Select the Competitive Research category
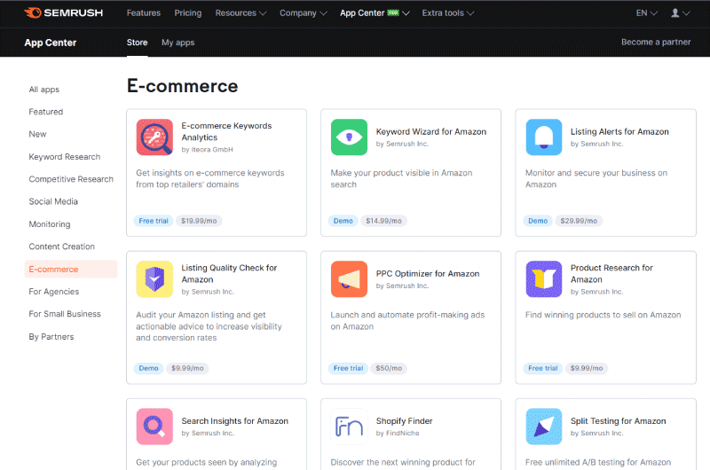The height and width of the screenshot is (470, 710). (x=71, y=179)
